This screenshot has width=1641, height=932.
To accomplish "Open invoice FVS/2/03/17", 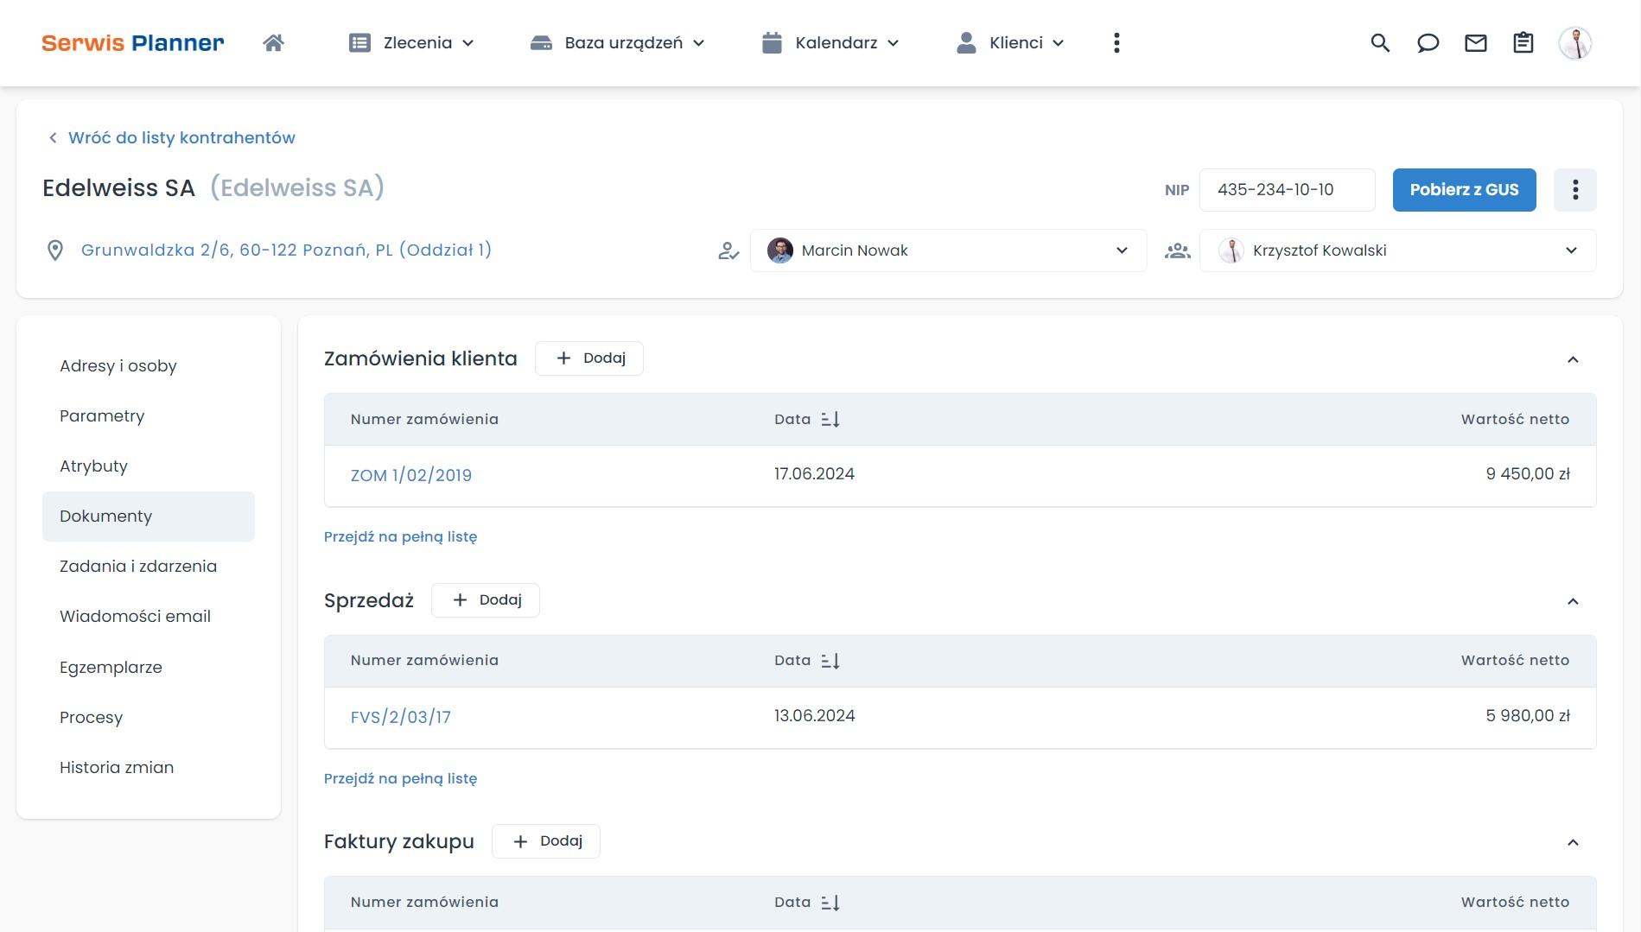I will coord(401,717).
